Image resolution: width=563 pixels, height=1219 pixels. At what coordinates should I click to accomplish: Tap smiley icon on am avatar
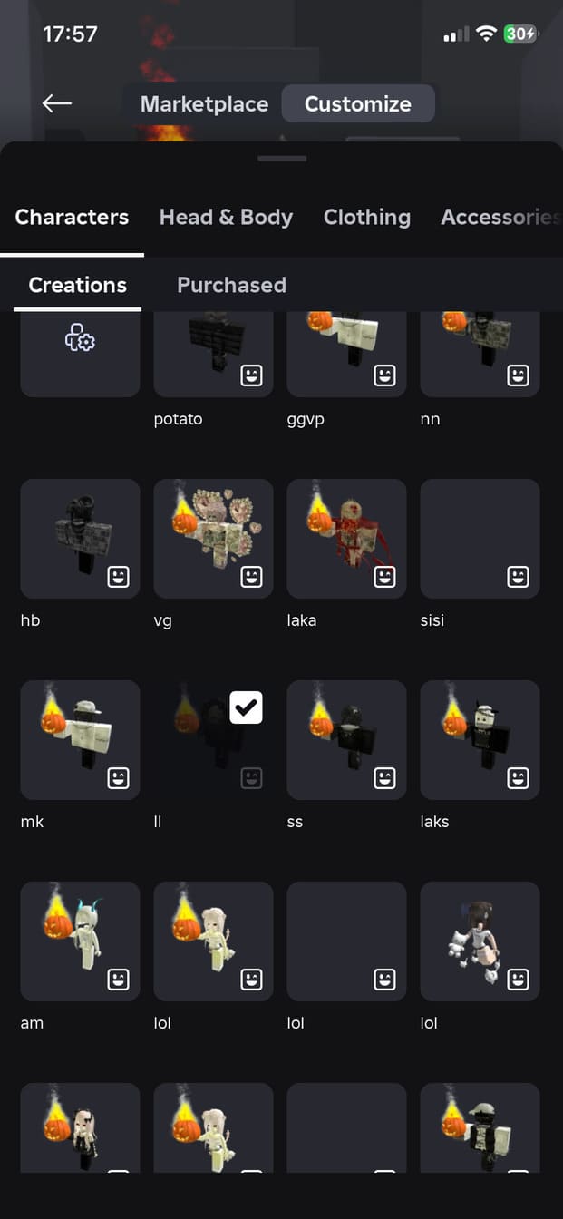click(118, 980)
